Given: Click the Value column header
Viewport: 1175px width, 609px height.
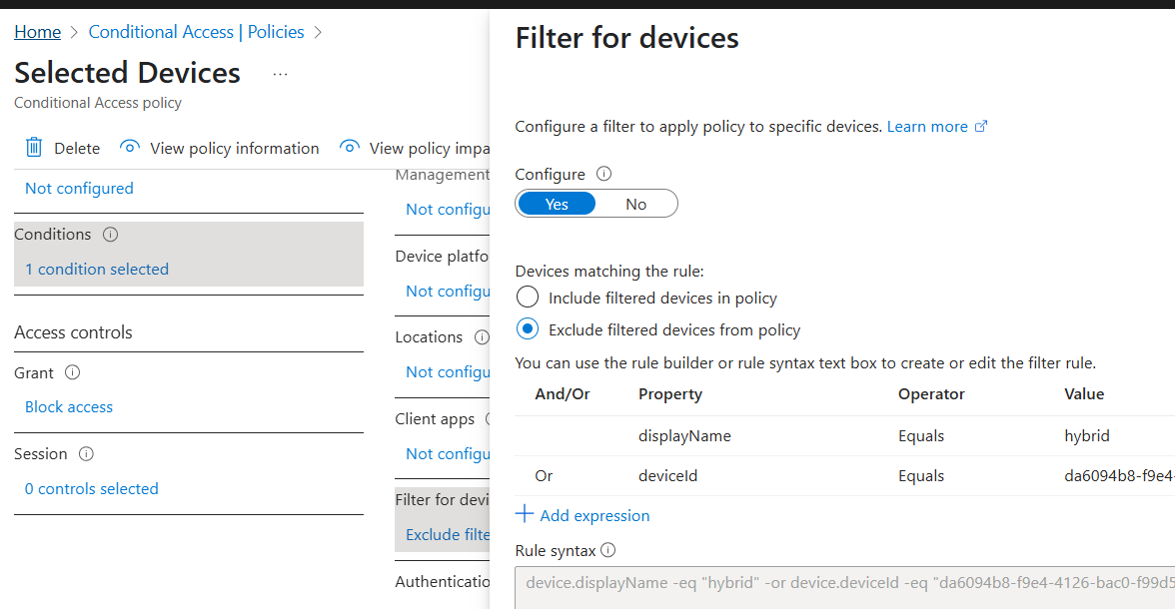Looking at the screenshot, I should (x=1084, y=394).
